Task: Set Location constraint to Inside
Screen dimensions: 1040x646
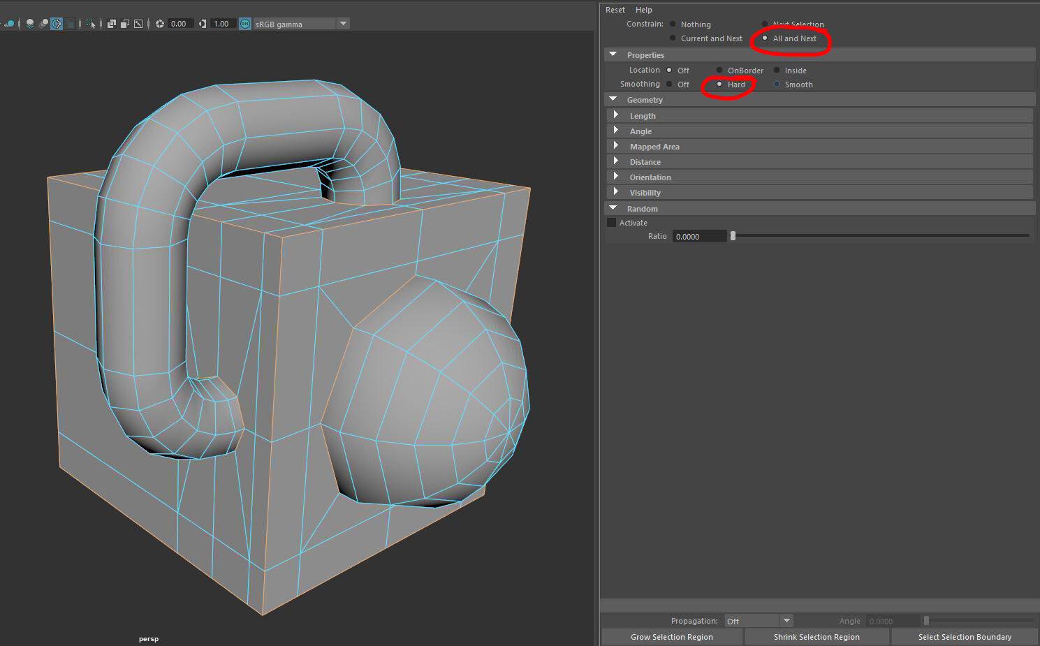Action: (777, 70)
